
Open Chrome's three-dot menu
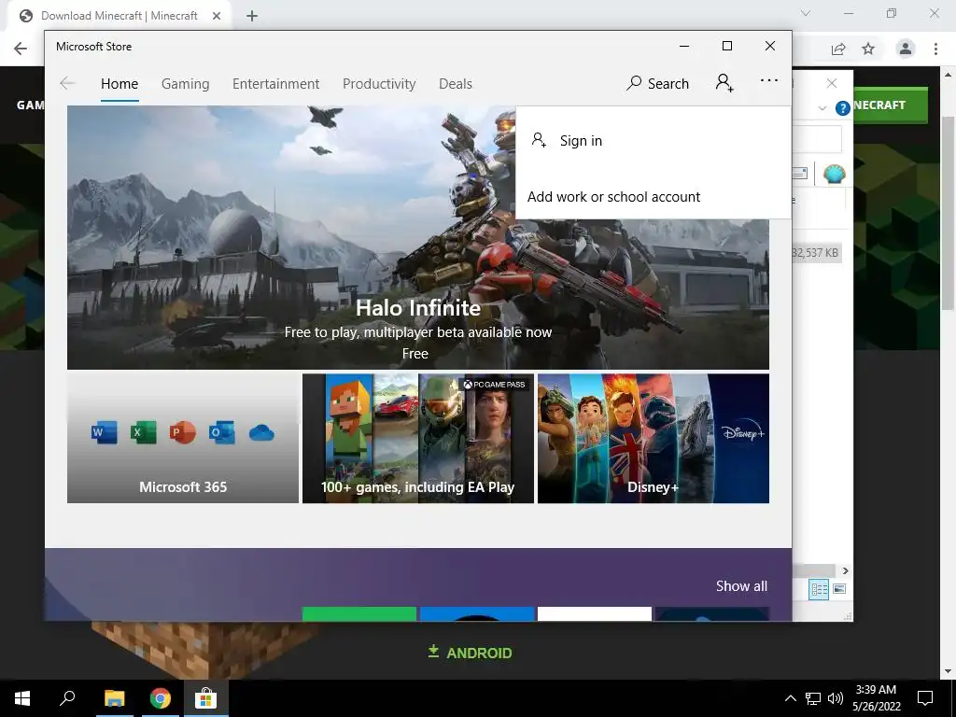pos(935,49)
